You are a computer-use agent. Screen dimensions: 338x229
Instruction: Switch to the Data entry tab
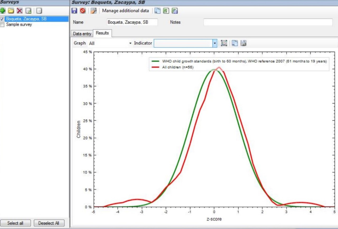tap(82, 34)
